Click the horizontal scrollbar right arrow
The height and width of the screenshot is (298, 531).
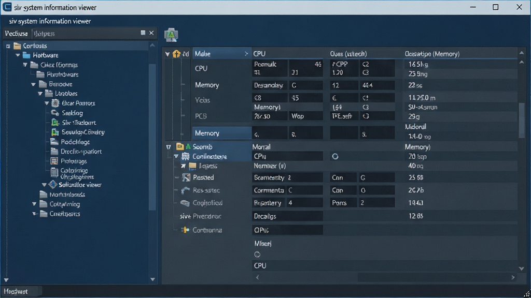click(513, 277)
